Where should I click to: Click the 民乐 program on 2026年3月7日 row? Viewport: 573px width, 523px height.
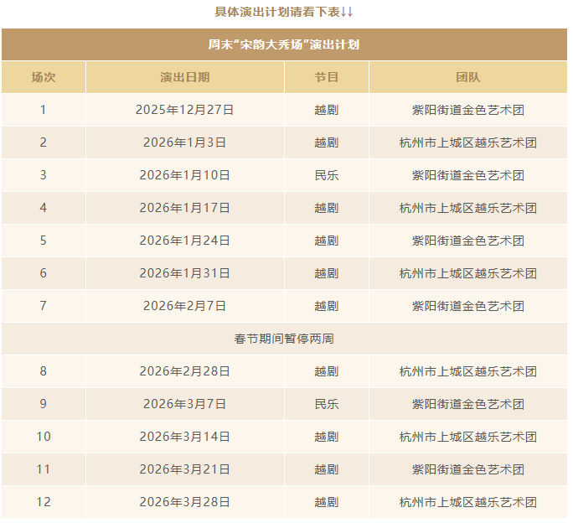pyautogui.click(x=327, y=404)
